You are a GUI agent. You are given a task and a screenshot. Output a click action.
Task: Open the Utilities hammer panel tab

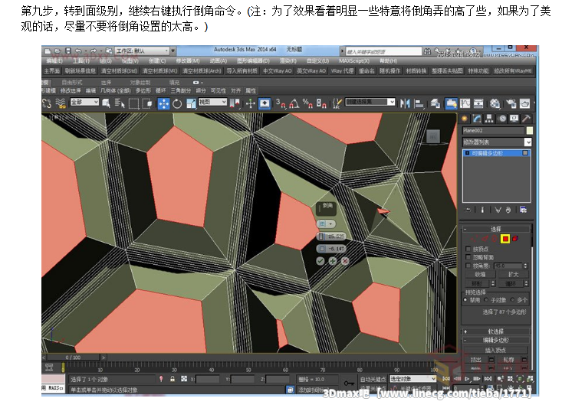pyautogui.click(x=526, y=119)
